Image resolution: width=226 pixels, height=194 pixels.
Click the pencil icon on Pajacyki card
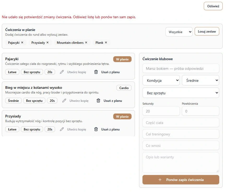[62, 72]
